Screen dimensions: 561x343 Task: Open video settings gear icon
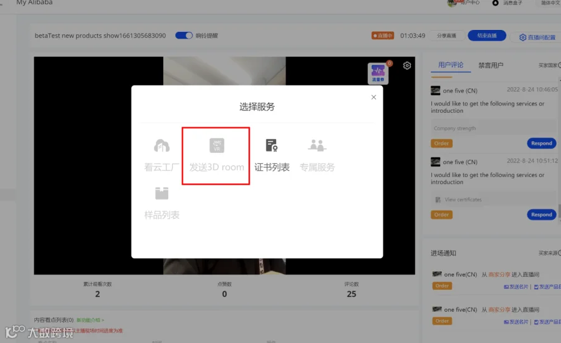tap(407, 65)
